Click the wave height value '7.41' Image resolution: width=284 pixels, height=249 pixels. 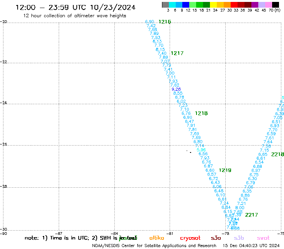168,69
